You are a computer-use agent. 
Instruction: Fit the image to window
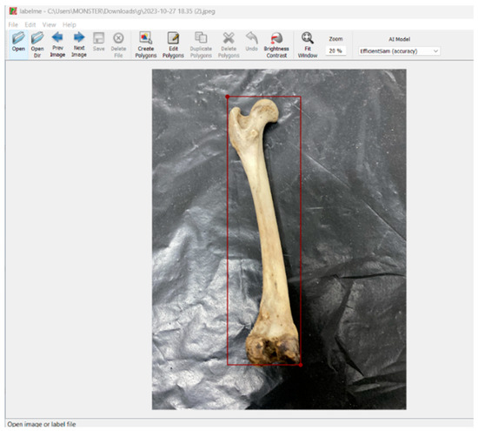coord(308,44)
